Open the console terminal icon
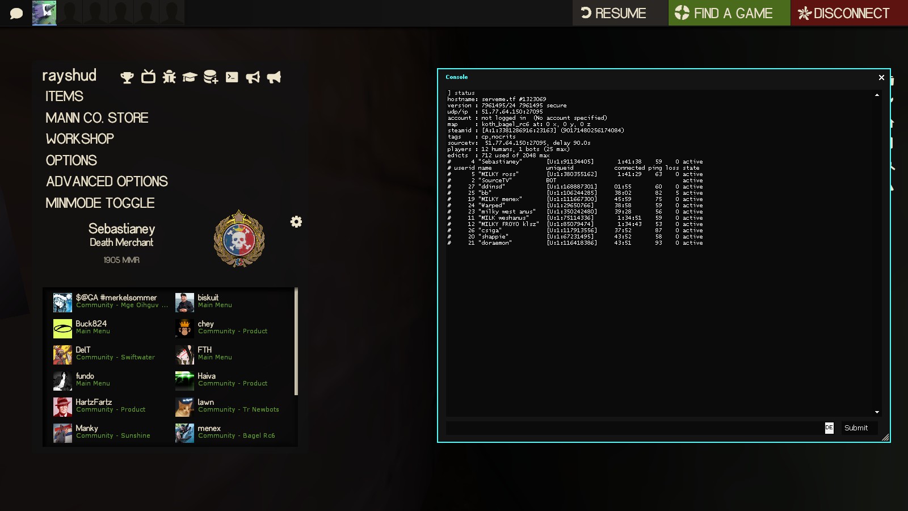This screenshot has width=908, height=511. pos(232,77)
